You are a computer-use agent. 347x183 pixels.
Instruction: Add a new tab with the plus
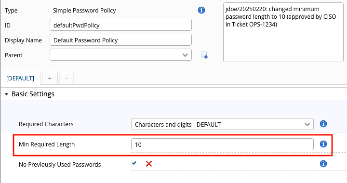coord(50,78)
